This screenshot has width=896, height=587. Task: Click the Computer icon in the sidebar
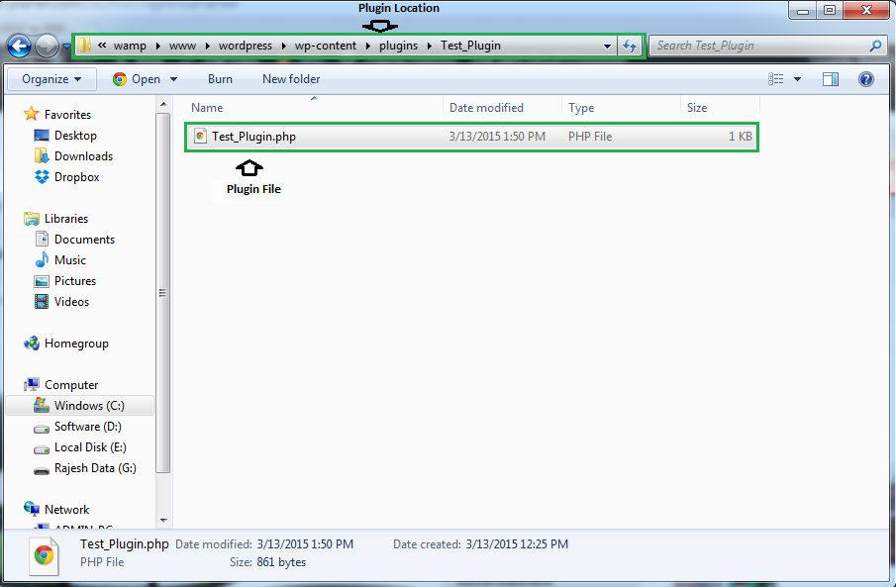pyautogui.click(x=32, y=385)
